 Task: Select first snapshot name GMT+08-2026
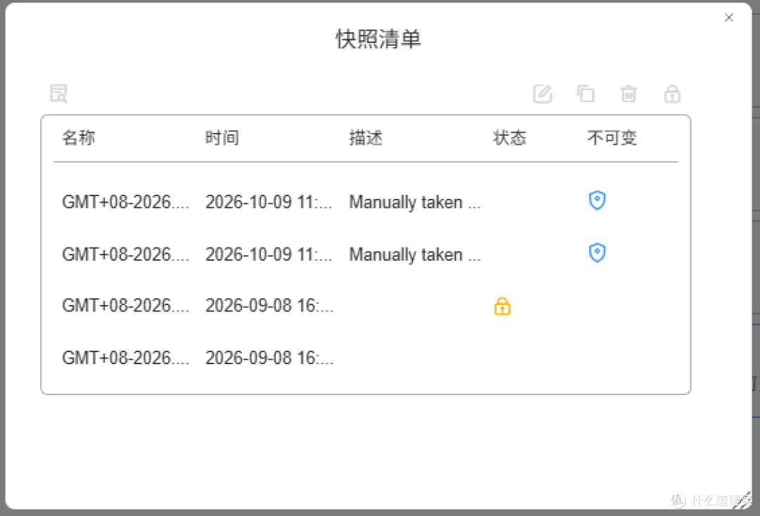point(125,202)
